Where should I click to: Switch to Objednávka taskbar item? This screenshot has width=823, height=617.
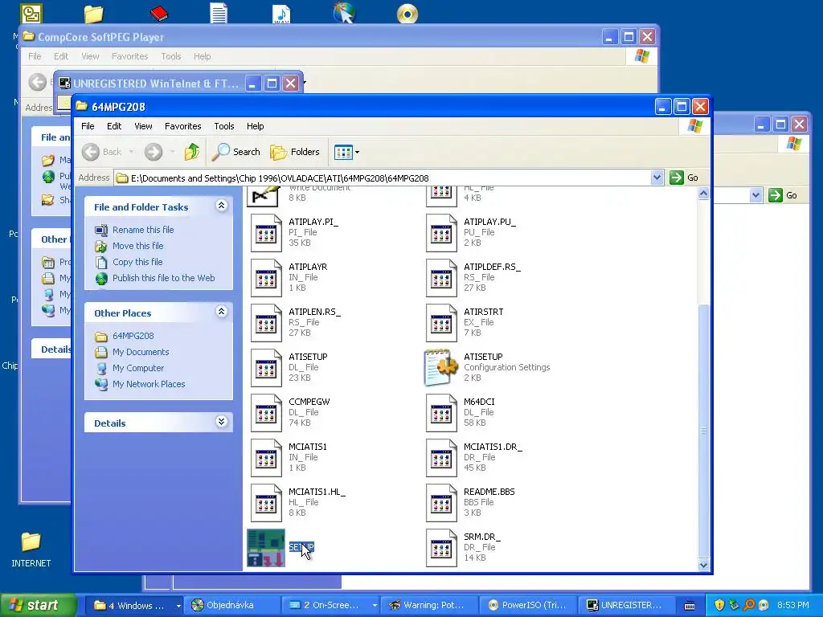(231, 606)
